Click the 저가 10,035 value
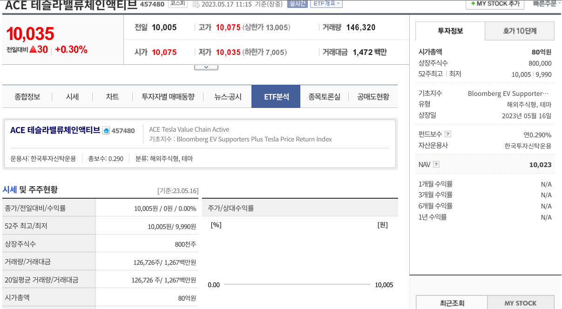562x309 pixels. [x=228, y=52]
